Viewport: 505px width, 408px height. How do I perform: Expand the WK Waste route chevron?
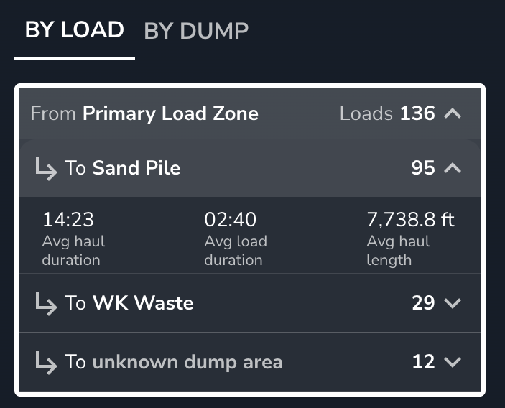[x=453, y=303]
